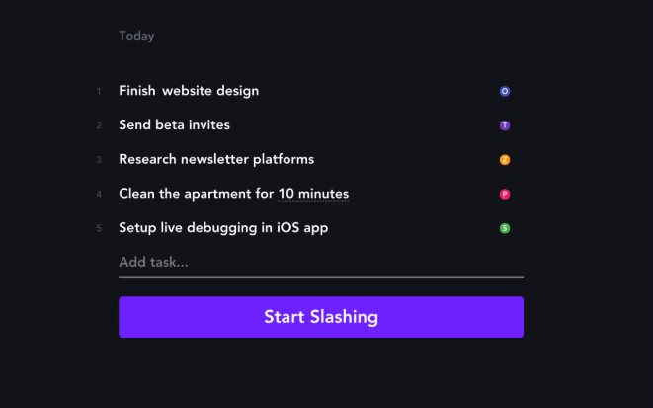This screenshot has height=408, width=653.
Task: Click task number 3 handle
Action: pyautogui.click(x=99, y=160)
